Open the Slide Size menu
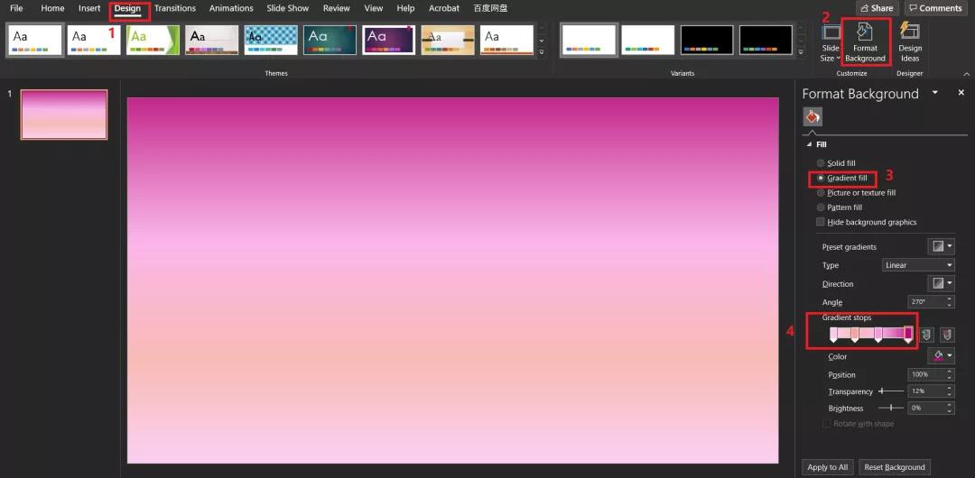975x478 pixels. tap(831, 42)
